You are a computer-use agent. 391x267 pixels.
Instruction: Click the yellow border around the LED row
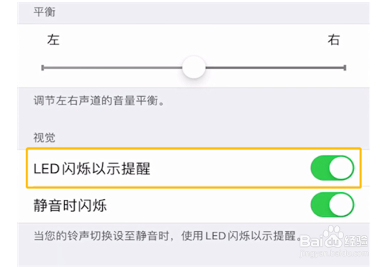click(x=194, y=149)
